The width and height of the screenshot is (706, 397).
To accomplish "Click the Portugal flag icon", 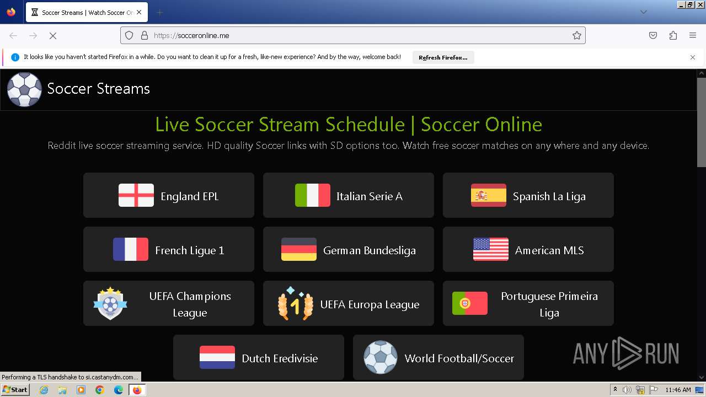I will point(470,303).
